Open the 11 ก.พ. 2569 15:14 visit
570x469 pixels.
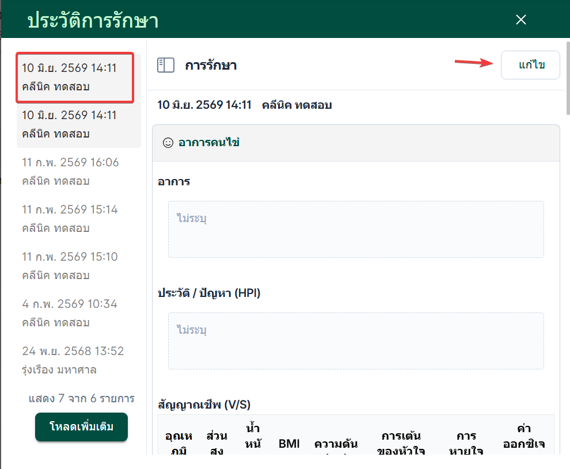coord(79,219)
